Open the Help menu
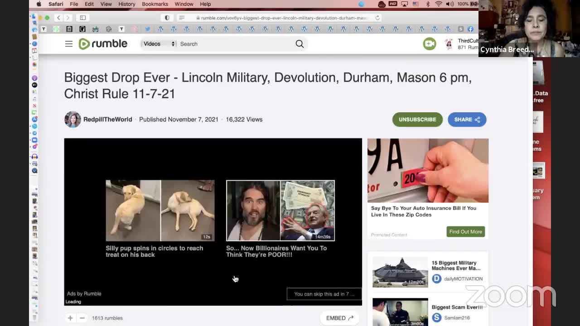This screenshot has height=326, width=580. (205, 4)
